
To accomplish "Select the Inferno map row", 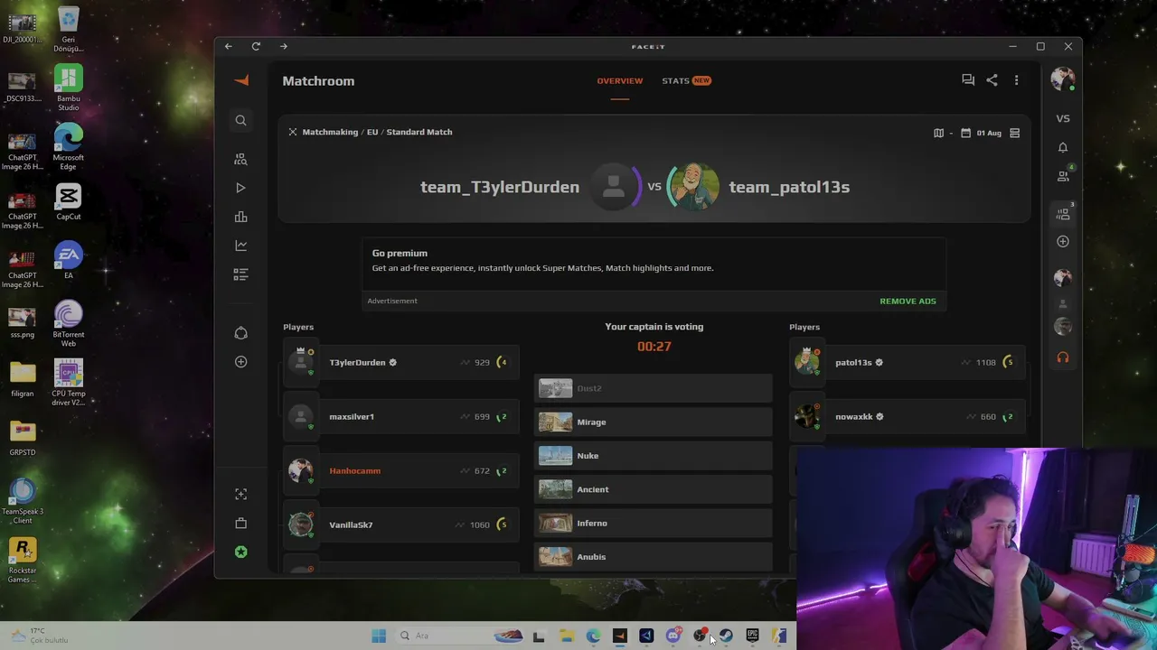I will click(654, 523).
